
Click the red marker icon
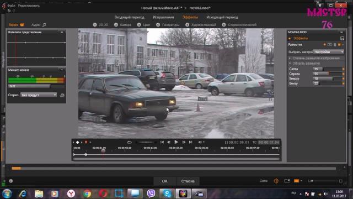point(86,142)
